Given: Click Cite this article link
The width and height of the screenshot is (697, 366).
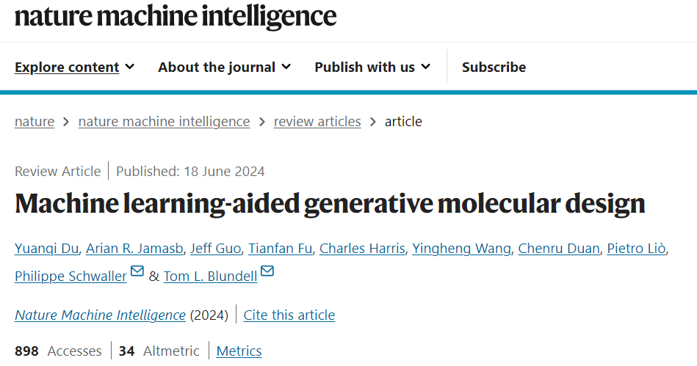Looking at the screenshot, I should click(x=289, y=315).
